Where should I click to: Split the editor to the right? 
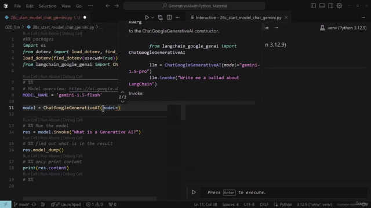pos(169,17)
